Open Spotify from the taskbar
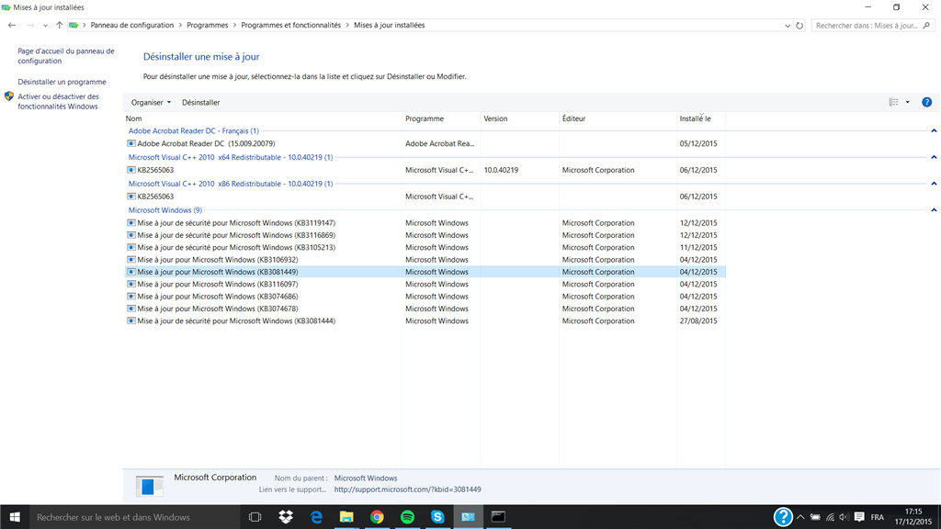The height and width of the screenshot is (529, 941). coord(407,517)
